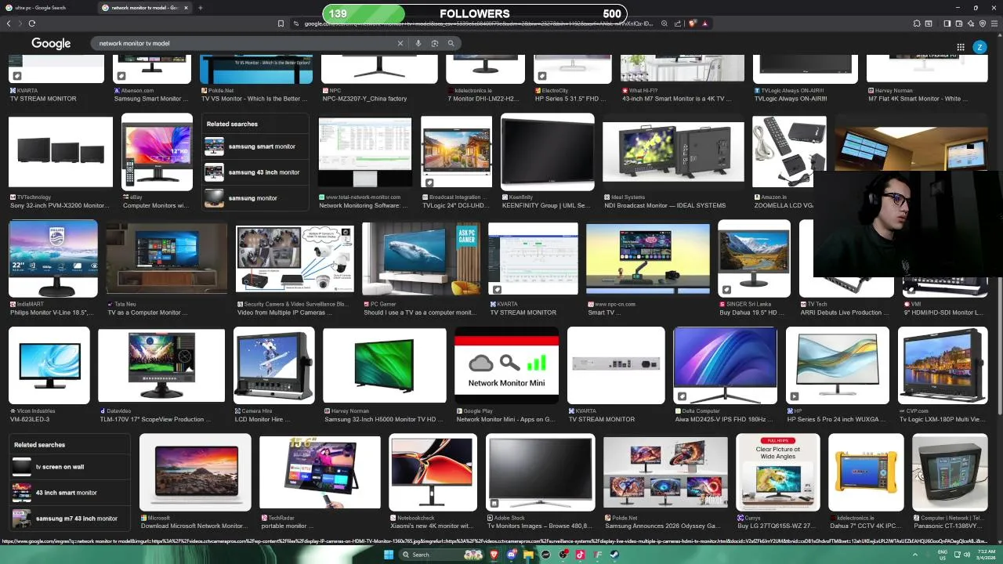Start voice search with microphone icon
The width and height of the screenshot is (1003, 564).
(418, 43)
